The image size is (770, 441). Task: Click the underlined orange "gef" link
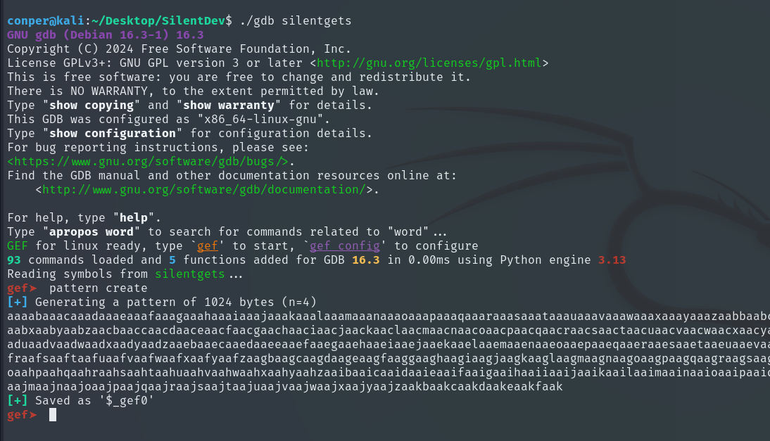208,246
